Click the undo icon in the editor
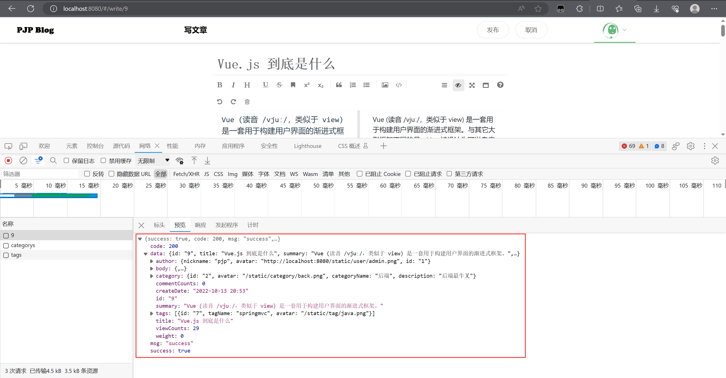The width and height of the screenshot is (726, 378). pos(220,101)
